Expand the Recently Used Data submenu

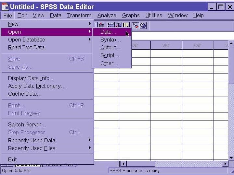pos(47,140)
